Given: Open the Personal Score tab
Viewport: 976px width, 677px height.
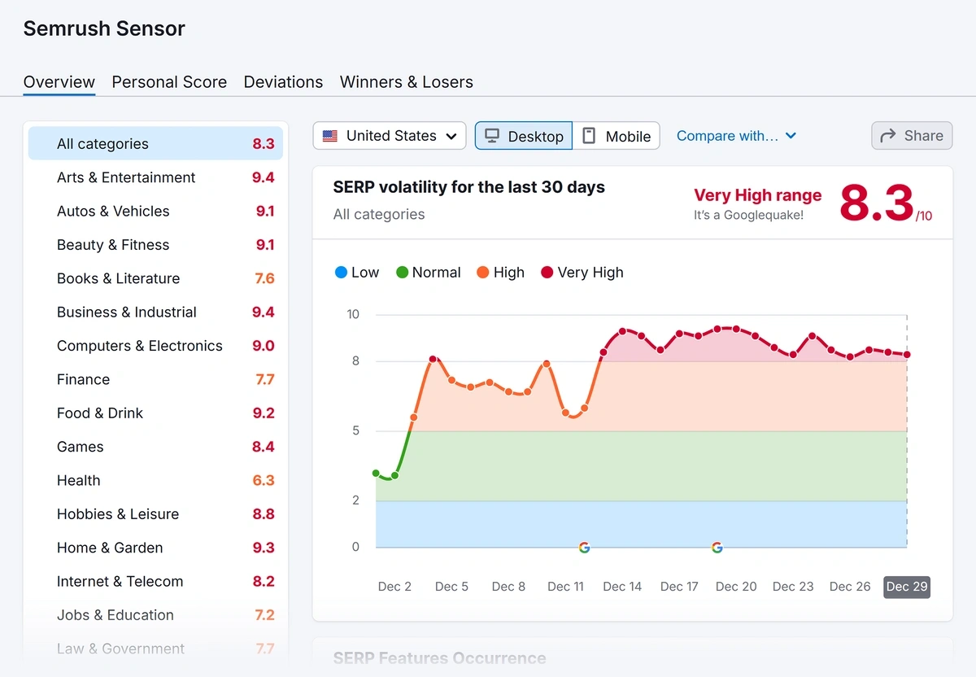Looking at the screenshot, I should pos(169,82).
